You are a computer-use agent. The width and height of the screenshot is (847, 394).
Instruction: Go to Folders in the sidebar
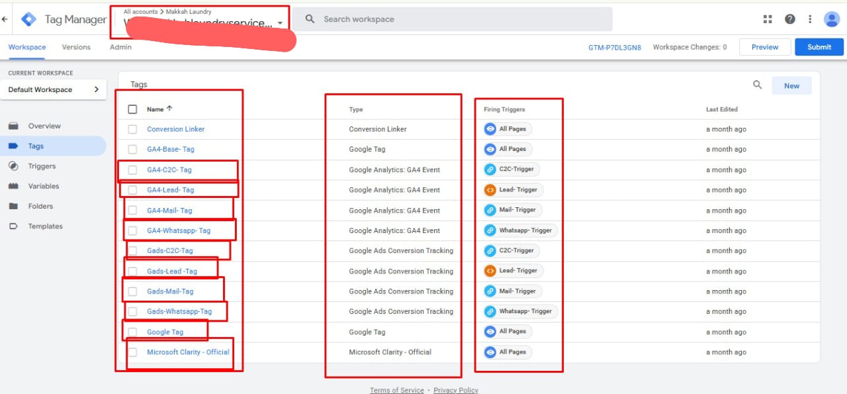click(x=40, y=206)
